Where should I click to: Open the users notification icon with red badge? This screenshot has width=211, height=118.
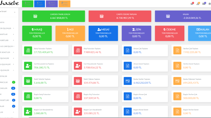[x=192, y=4]
